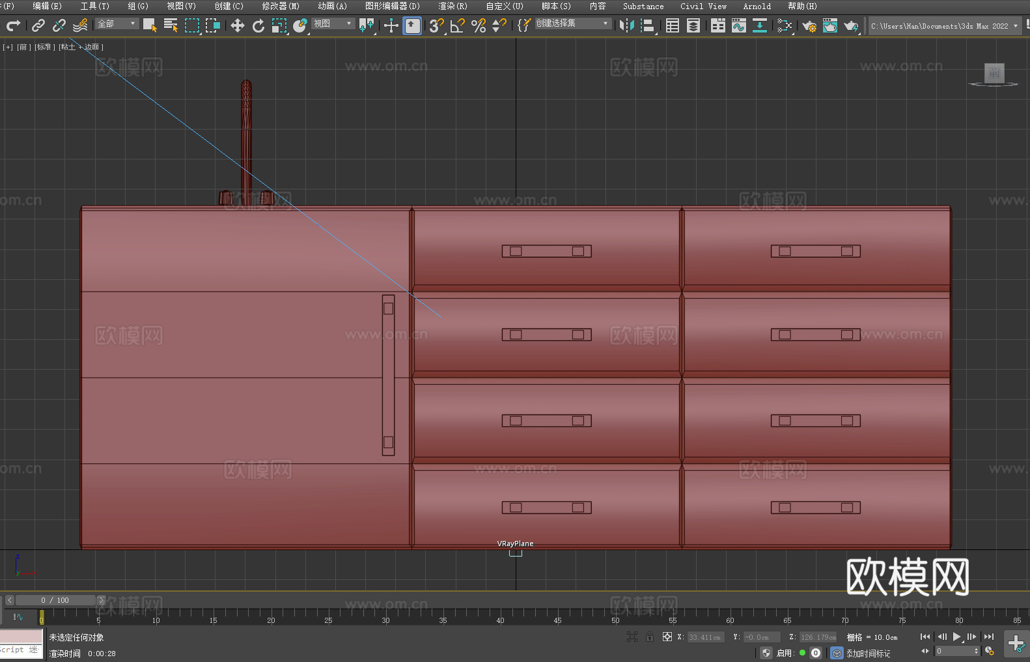1030x662 pixels.
Task: Click the [前] viewport view label
Action: [24, 47]
